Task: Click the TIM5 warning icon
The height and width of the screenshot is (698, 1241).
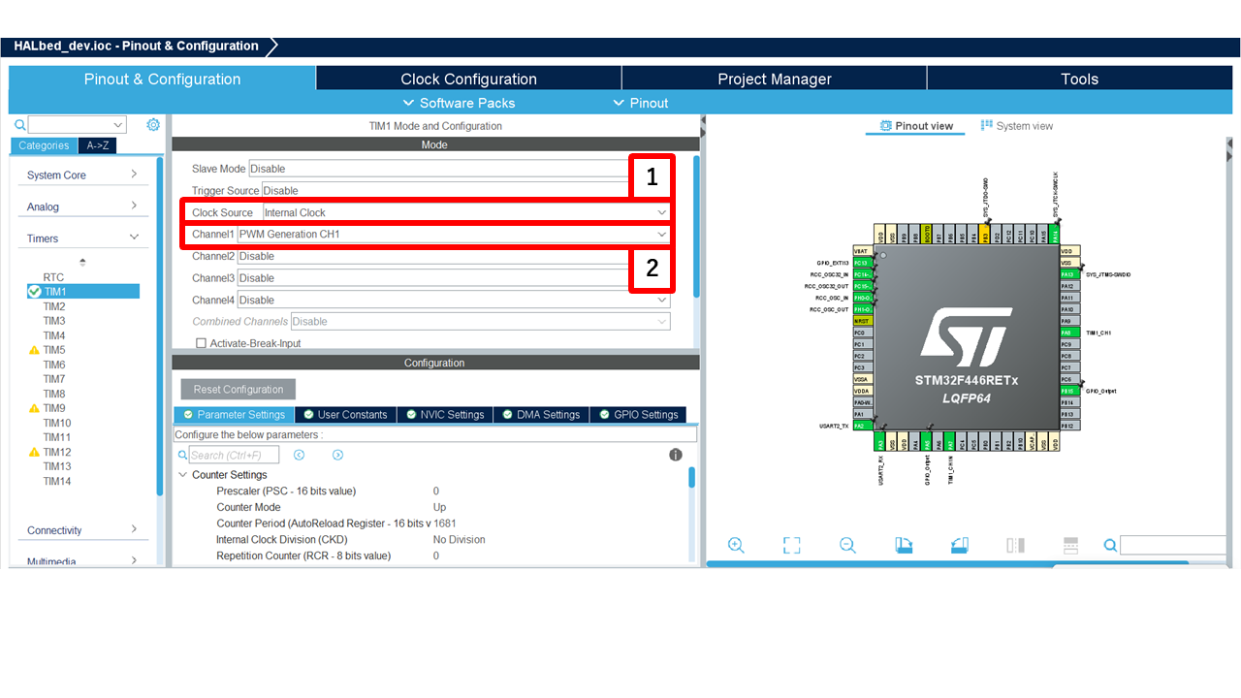Action: (x=34, y=350)
